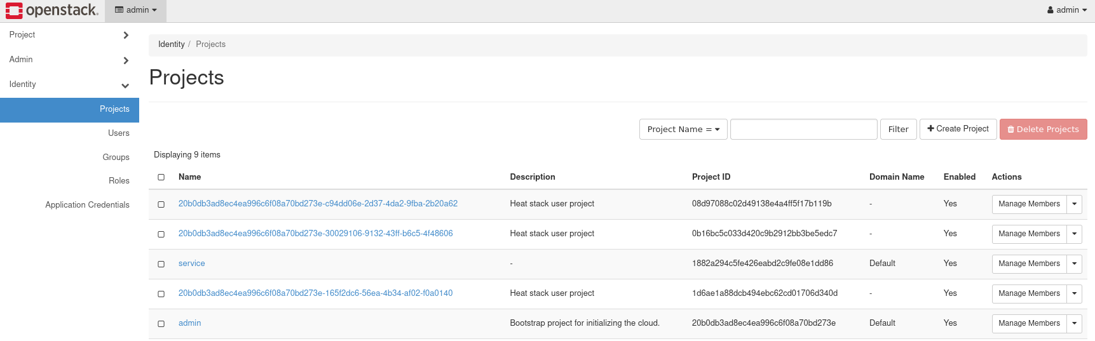Expand the Admin sidebar section
Viewport: 1095px width, 341px height.
69,60
